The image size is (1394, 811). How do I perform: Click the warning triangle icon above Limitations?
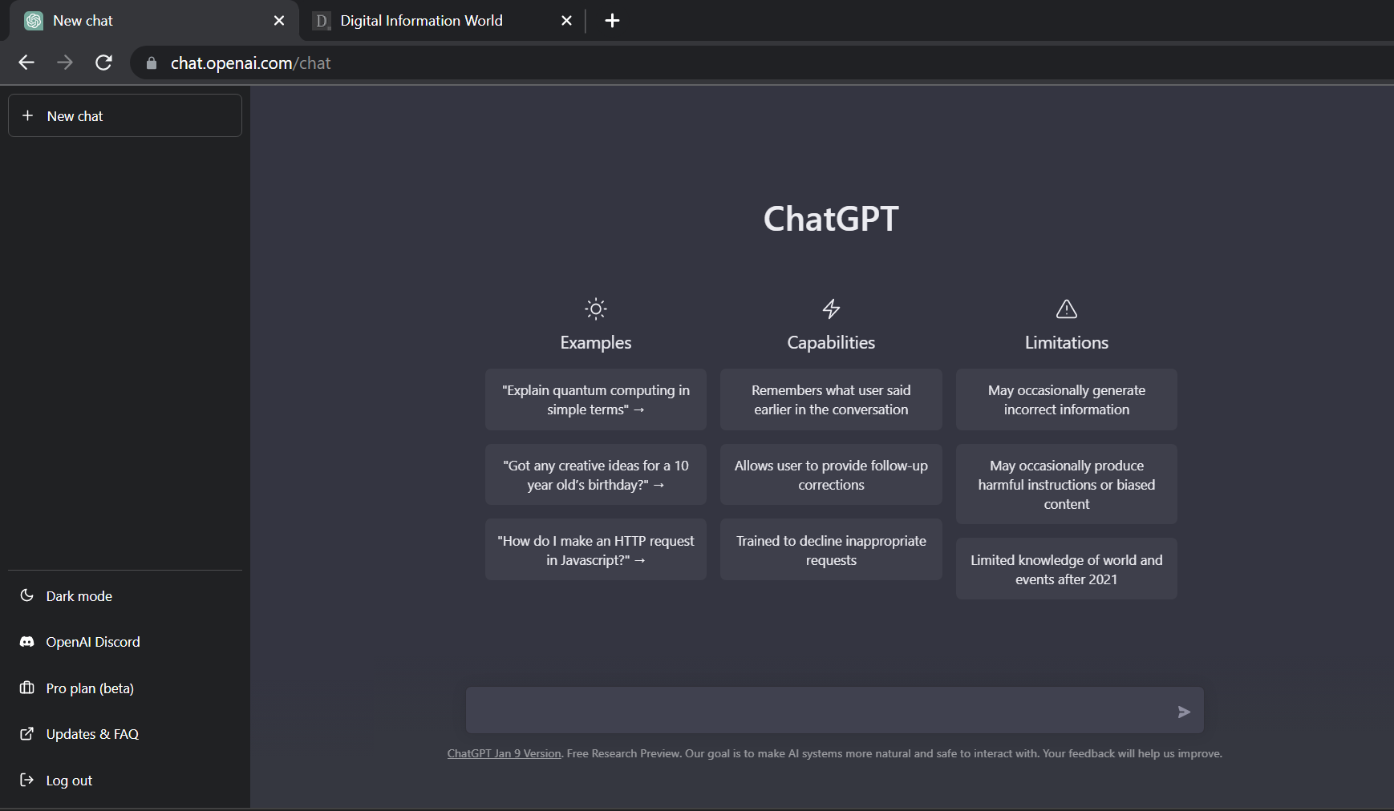click(1067, 309)
